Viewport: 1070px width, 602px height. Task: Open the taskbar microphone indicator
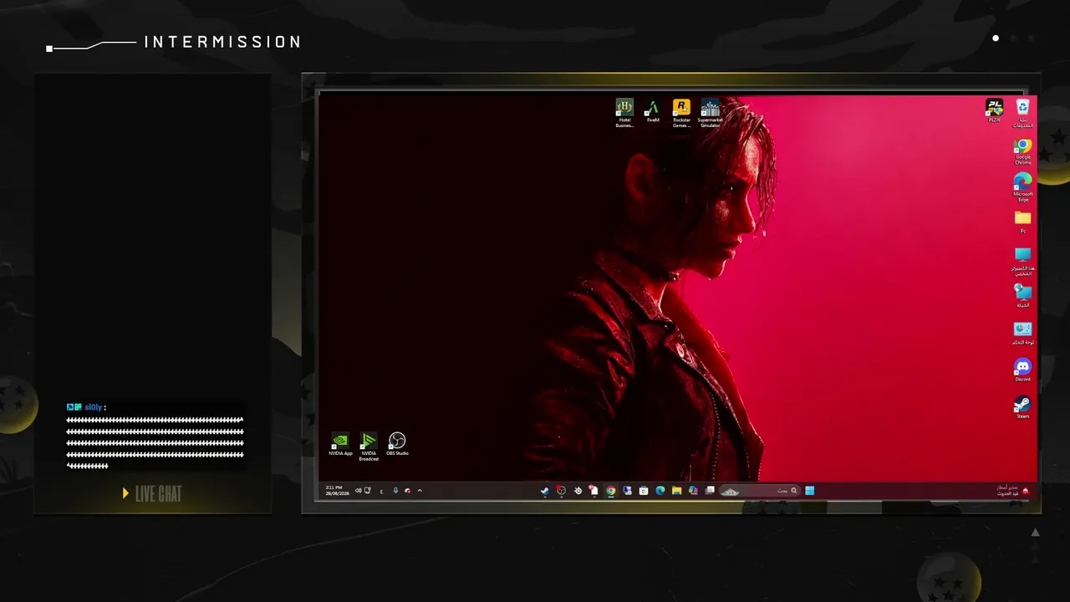[395, 491]
